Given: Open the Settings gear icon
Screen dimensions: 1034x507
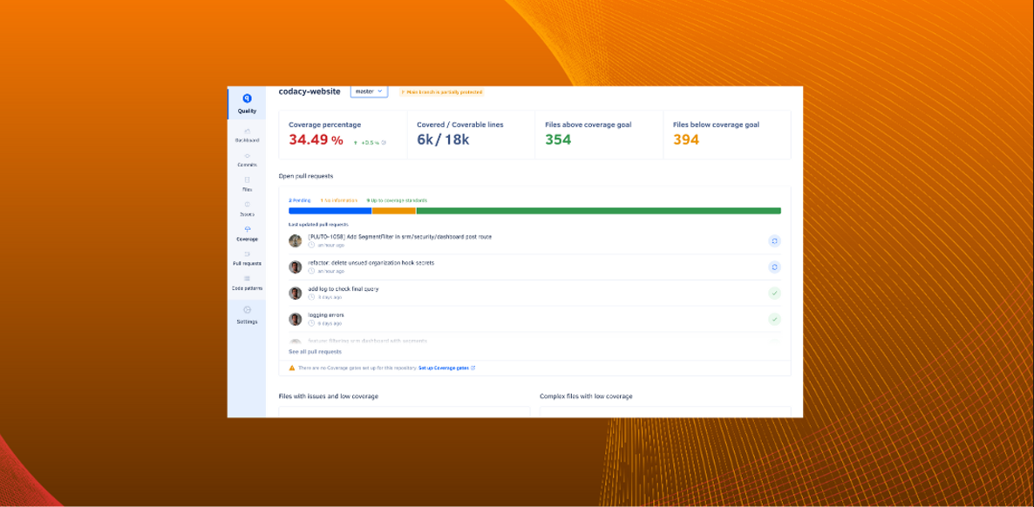Looking at the screenshot, I should click(x=248, y=310).
